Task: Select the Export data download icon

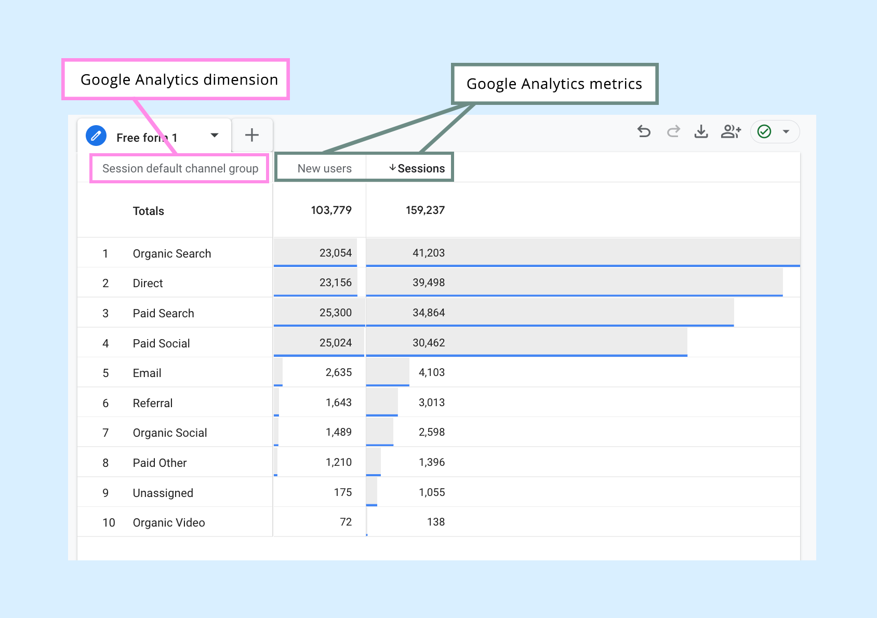Action: (x=701, y=132)
